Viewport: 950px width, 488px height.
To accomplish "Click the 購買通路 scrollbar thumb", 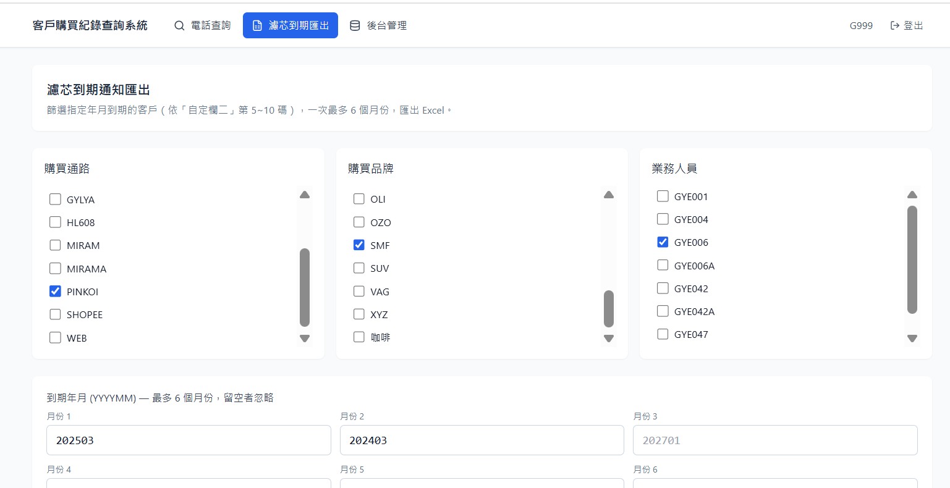I will pos(305,287).
